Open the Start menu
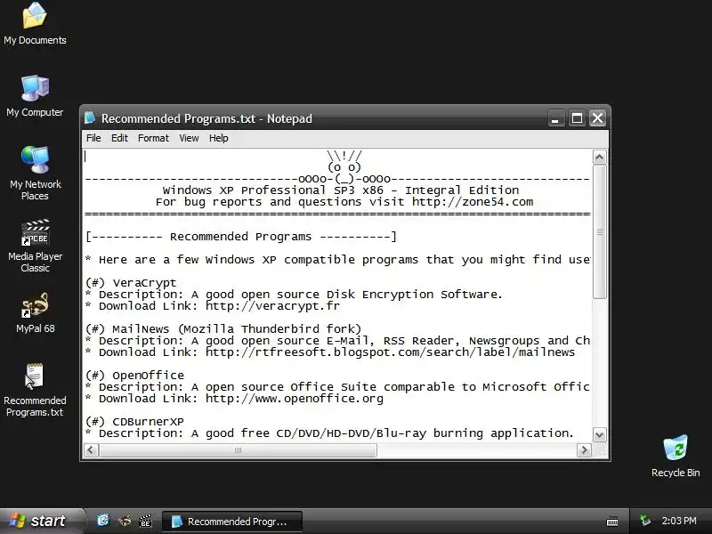The width and height of the screenshot is (712, 534). click(42, 521)
